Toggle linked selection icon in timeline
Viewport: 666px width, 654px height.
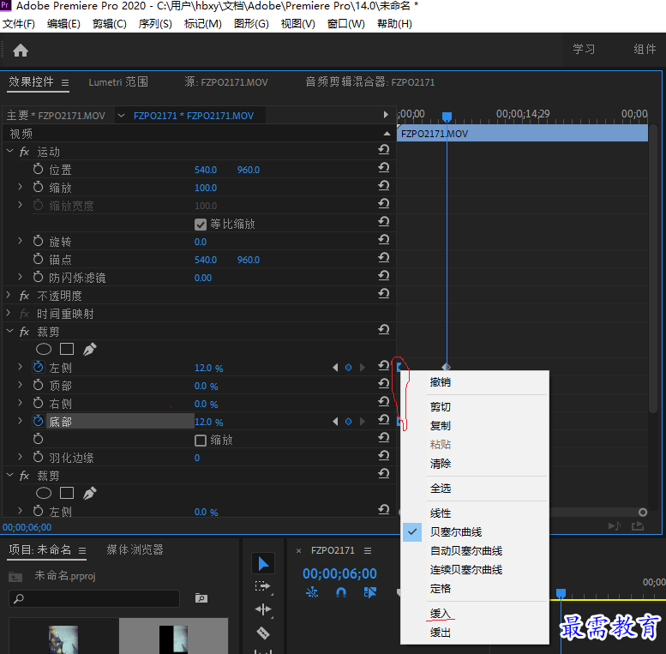370,592
